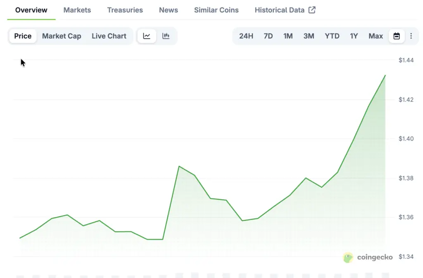Switch to candlestick chart icon
The width and height of the screenshot is (423, 278).
coord(166,36)
